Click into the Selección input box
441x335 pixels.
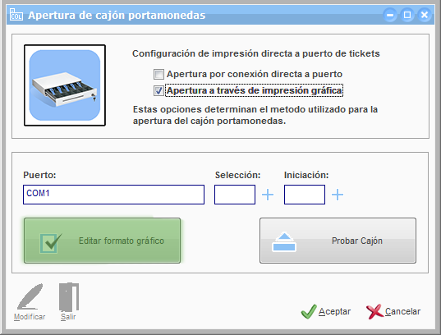[235, 195]
